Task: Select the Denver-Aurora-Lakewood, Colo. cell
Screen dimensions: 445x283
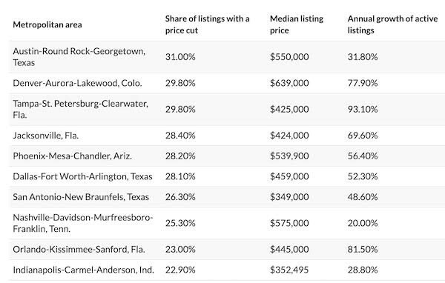Action: 77,83
